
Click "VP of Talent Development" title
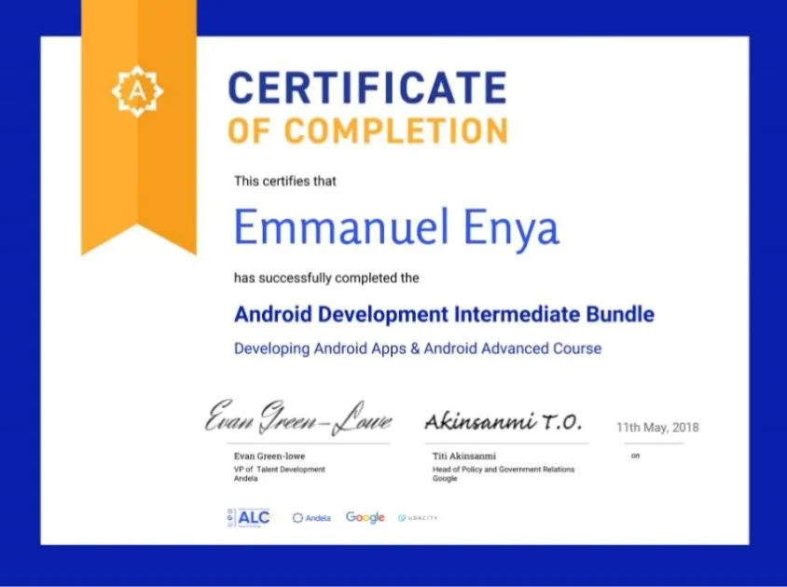pos(280,470)
